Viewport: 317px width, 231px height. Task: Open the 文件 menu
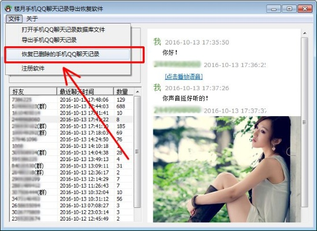click(14, 18)
